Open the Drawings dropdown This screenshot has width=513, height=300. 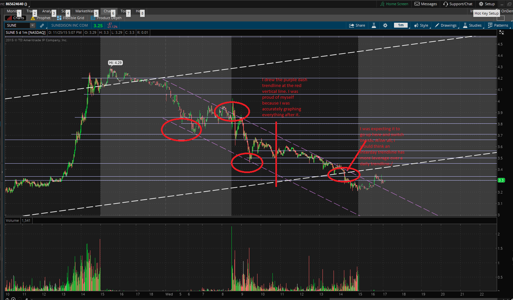click(446, 25)
